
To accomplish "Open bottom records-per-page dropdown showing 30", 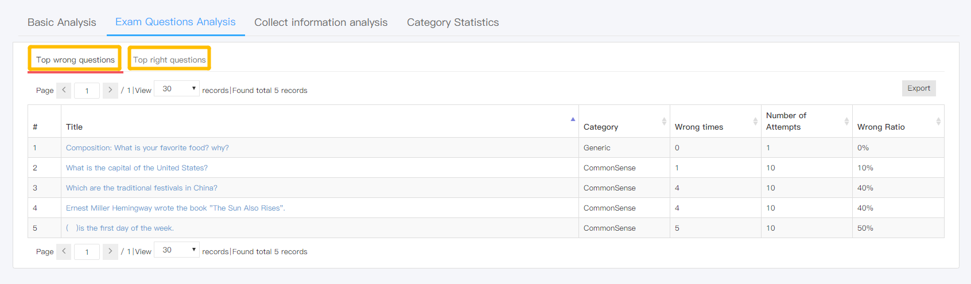I will 177,250.
